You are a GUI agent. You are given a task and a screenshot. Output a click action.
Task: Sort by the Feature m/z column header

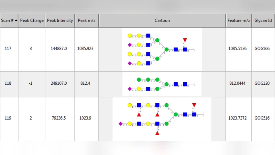pyautogui.click(x=239, y=20)
